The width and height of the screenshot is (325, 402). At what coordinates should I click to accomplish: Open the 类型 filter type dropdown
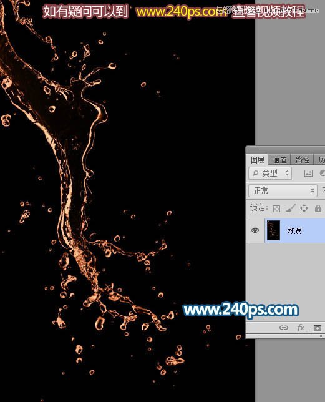click(270, 174)
